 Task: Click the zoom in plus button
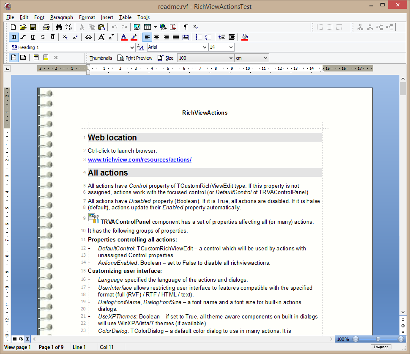coord(401,339)
